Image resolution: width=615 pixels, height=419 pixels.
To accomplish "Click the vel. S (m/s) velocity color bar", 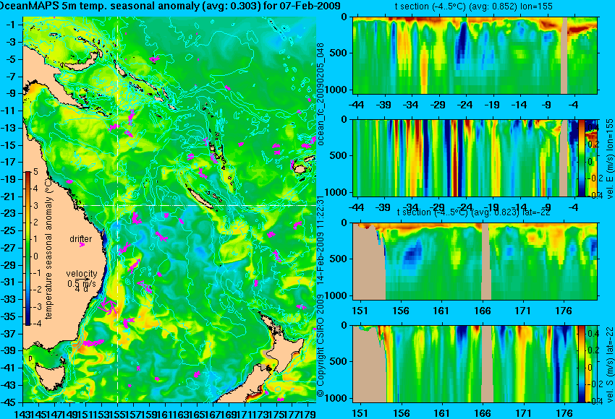I will pyautogui.click(x=581, y=364).
